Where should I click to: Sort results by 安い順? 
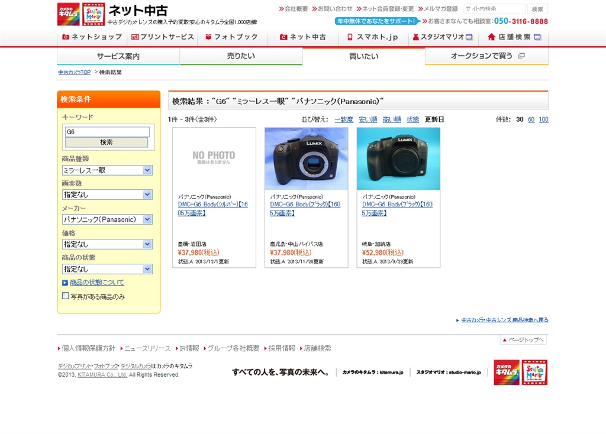[368, 119]
